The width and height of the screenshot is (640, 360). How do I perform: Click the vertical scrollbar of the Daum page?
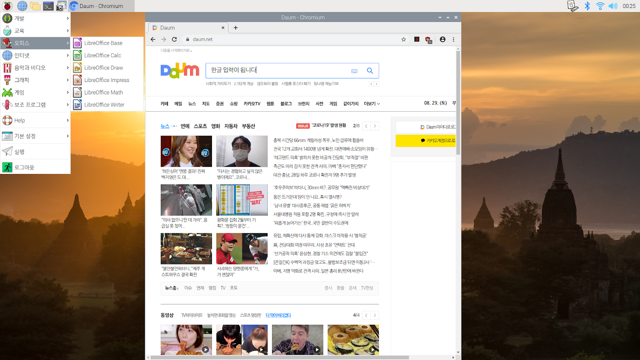coord(458,103)
